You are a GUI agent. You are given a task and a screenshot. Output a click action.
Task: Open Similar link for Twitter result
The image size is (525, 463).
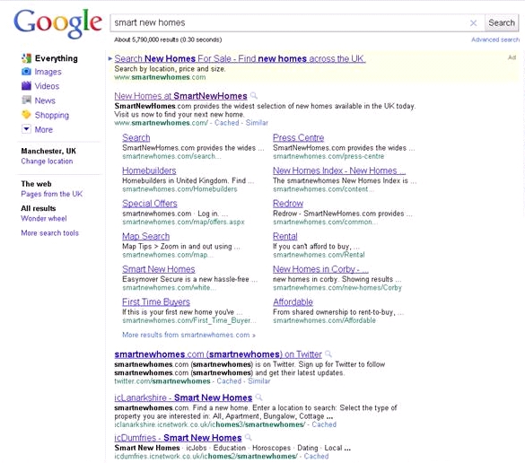[258, 381]
